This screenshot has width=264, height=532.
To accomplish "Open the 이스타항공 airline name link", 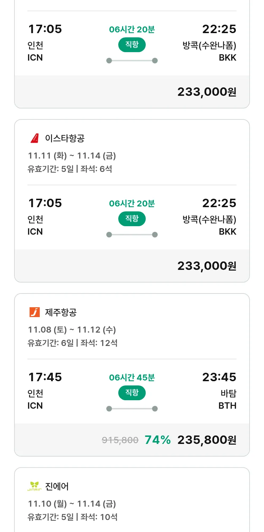I will coord(65,138).
